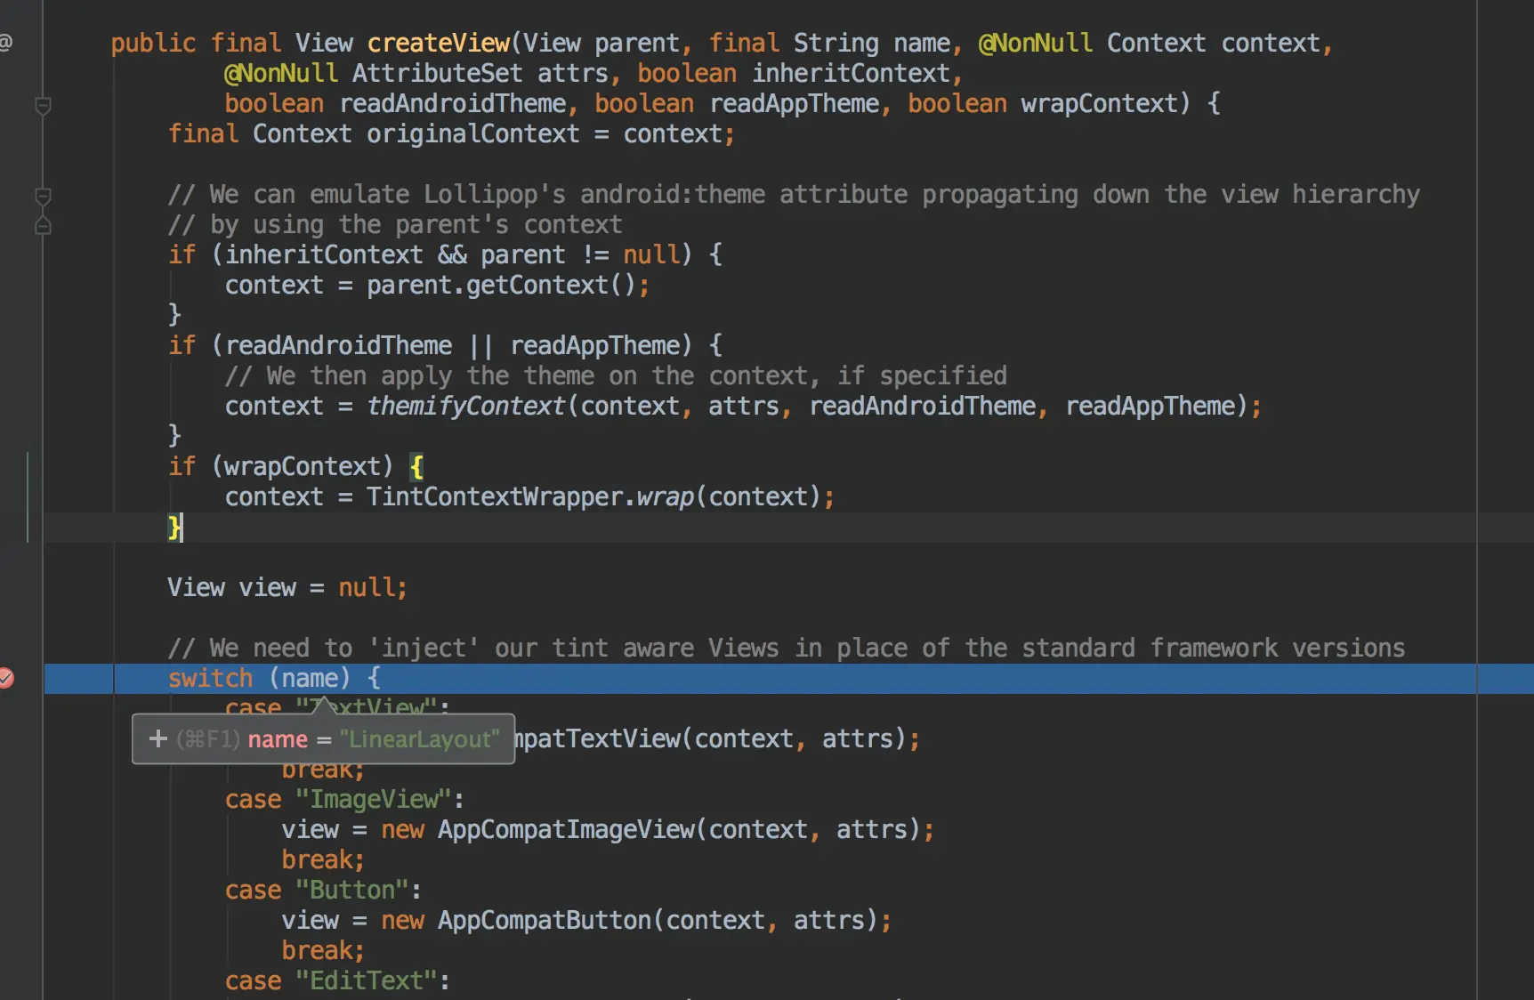Click the themifyContext method call

click(x=466, y=406)
